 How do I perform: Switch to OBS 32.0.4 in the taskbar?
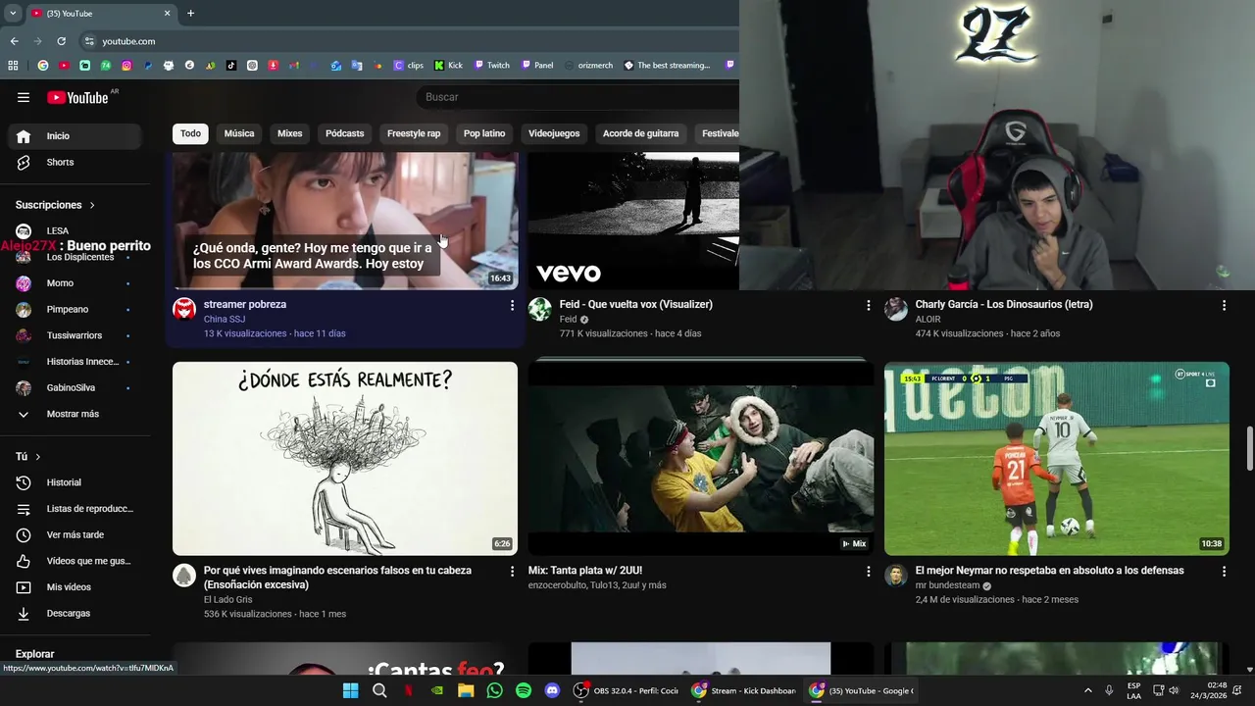tap(627, 690)
